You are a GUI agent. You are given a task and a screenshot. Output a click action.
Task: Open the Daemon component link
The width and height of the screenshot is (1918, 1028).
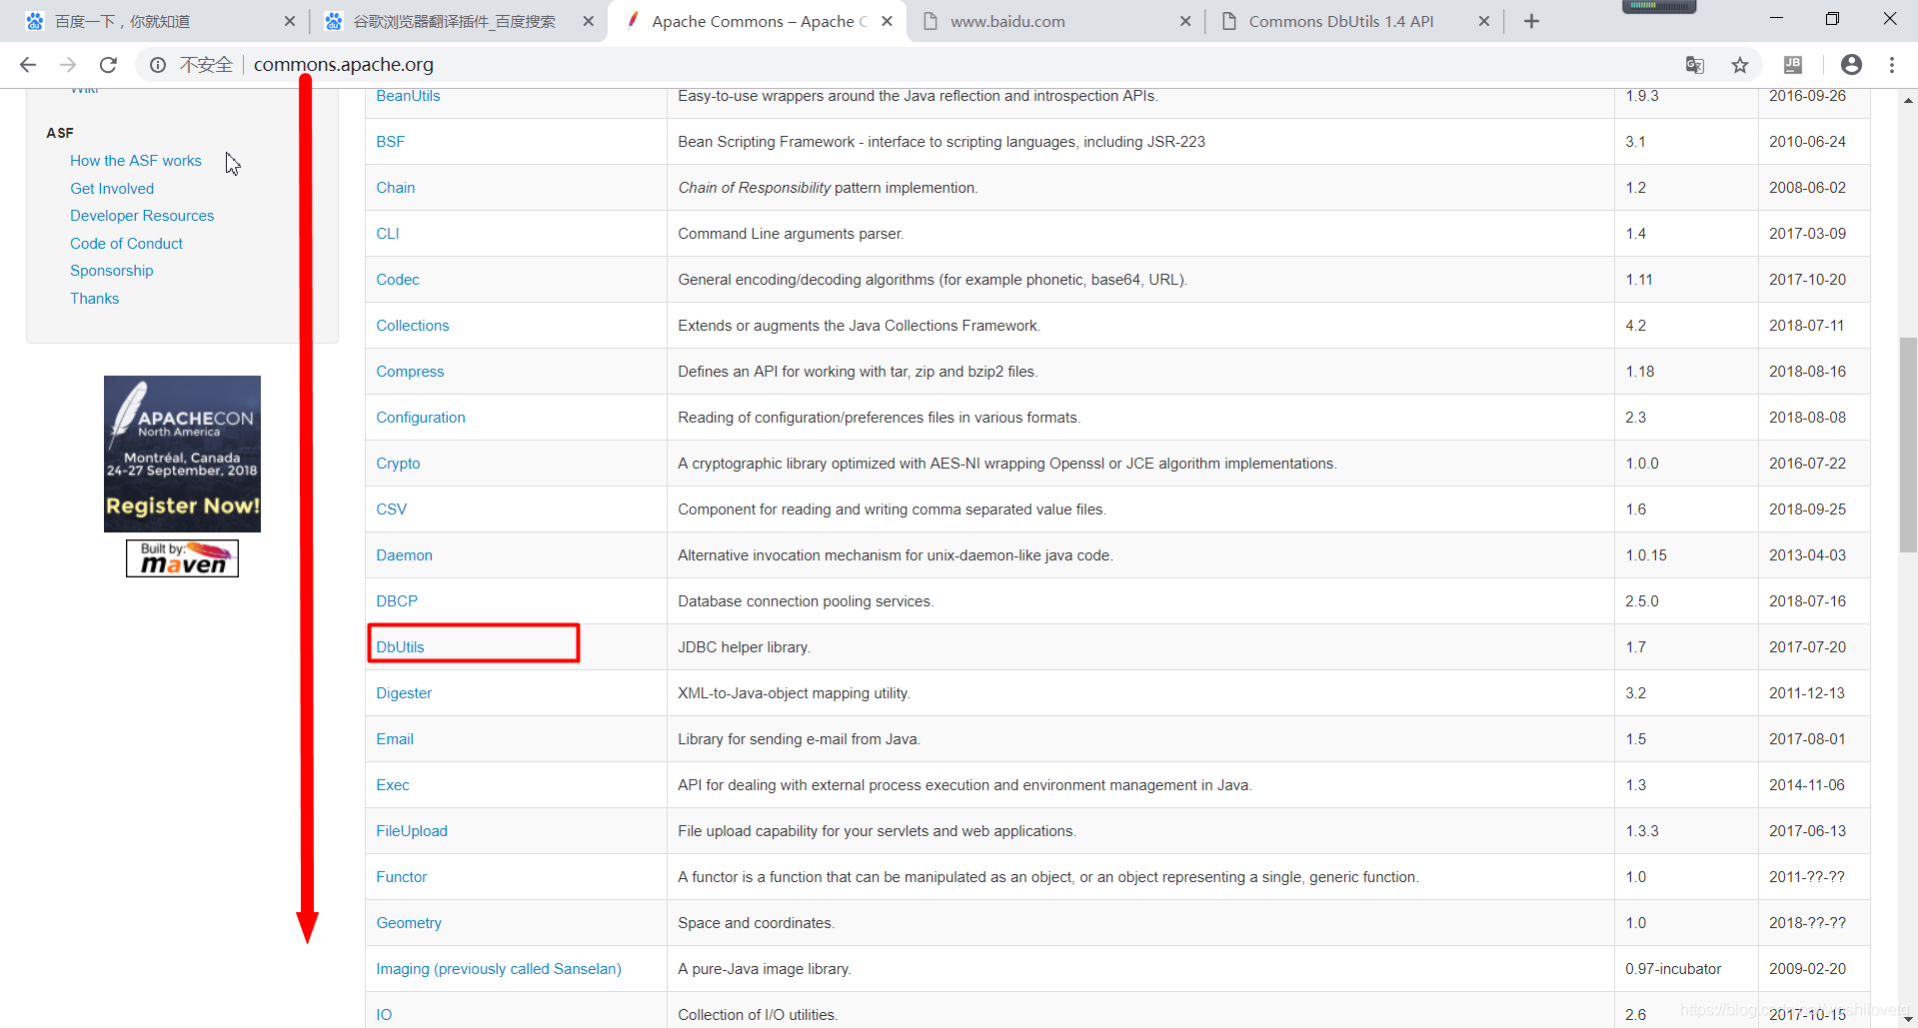coord(404,555)
